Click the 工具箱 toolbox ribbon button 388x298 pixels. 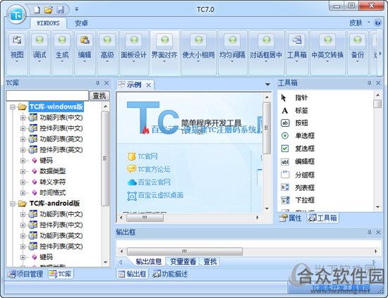[297, 52]
